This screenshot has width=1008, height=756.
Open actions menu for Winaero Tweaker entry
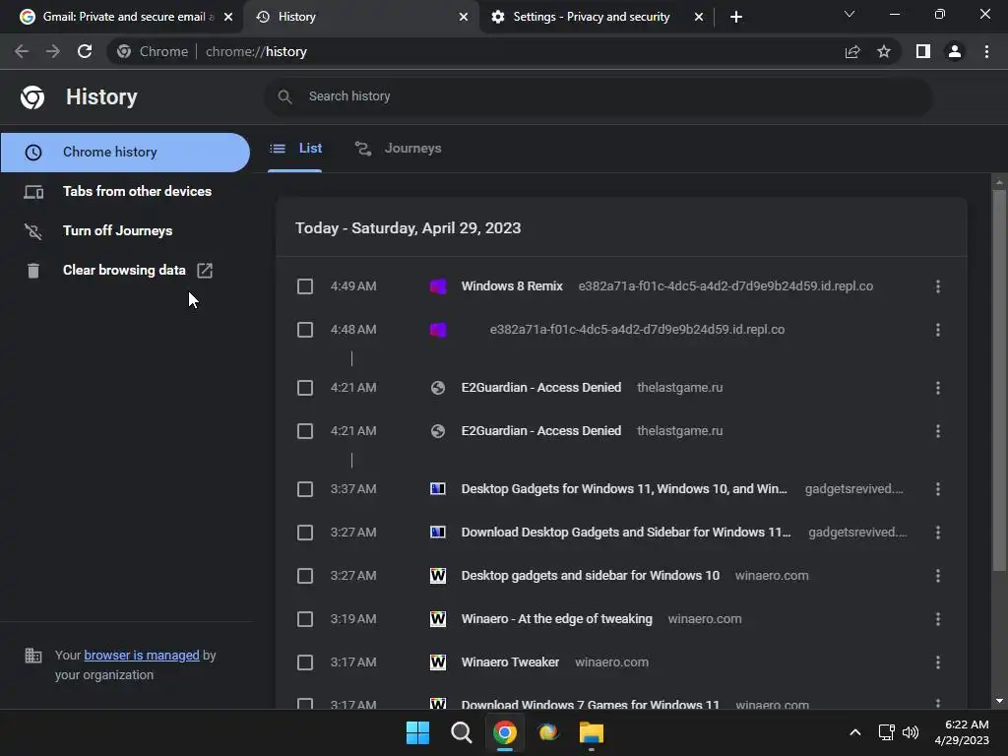(938, 662)
